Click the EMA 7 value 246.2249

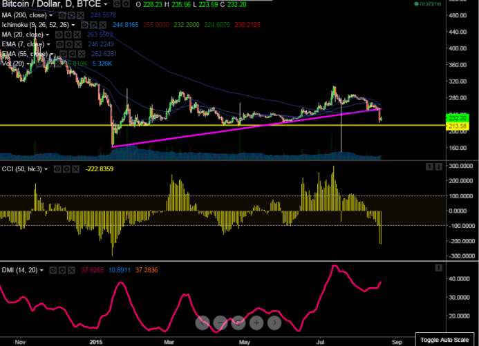pos(101,44)
